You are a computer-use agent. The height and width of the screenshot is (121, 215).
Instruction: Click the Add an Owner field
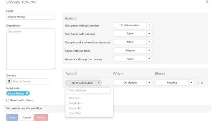30,81
